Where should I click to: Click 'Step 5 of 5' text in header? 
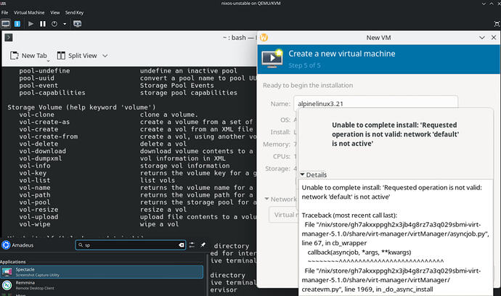point(304,65)
